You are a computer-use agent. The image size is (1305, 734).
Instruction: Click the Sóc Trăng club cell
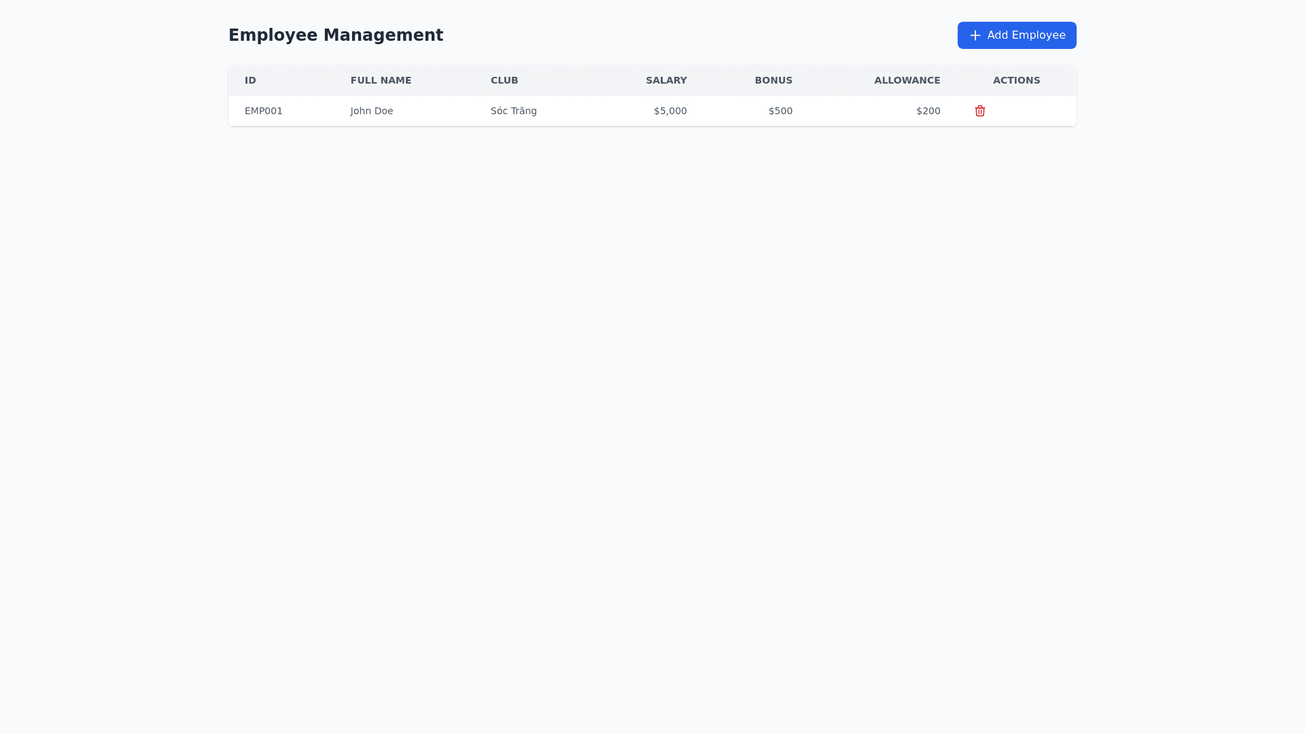pos(514,111)
